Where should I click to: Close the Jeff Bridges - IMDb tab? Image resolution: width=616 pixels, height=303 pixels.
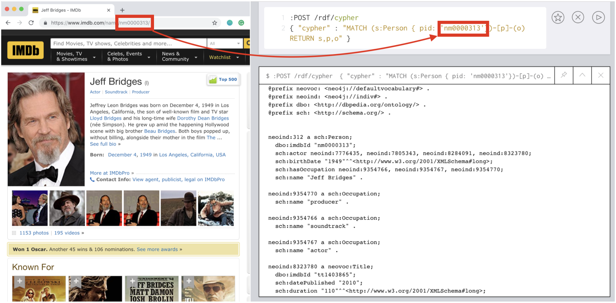108,10
